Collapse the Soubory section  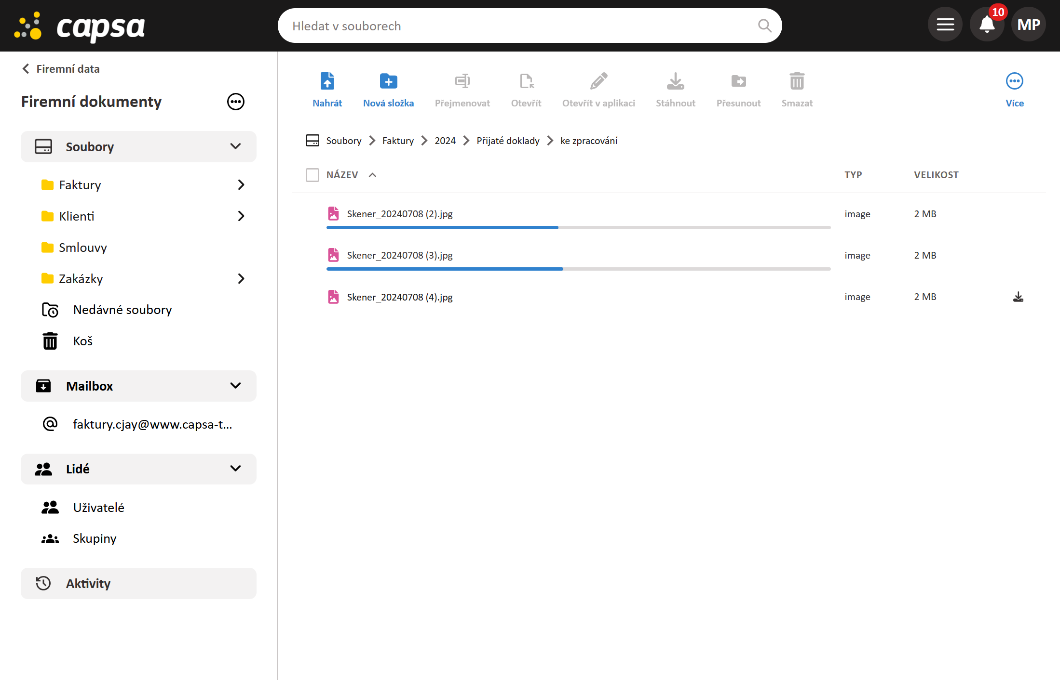(235, 146)
